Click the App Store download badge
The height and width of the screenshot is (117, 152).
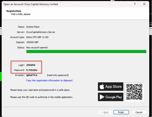click(111, 86)
